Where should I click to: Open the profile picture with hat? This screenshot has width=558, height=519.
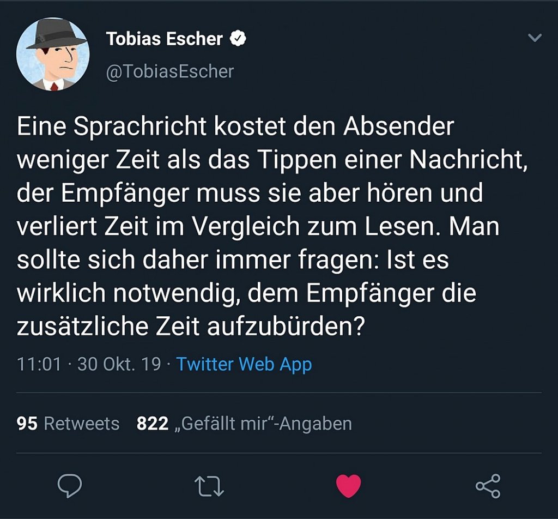[x=53, y=55]
